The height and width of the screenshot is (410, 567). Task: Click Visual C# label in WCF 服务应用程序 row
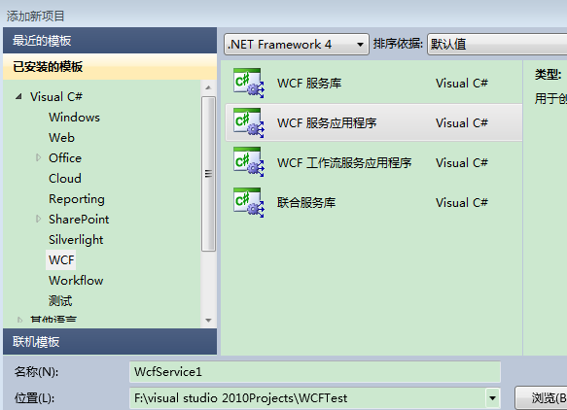462,123
